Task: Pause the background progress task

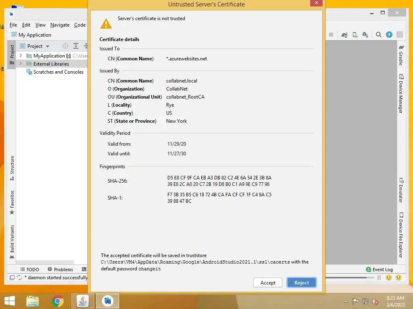Action: pyautogui.click(x=379, y=278)
